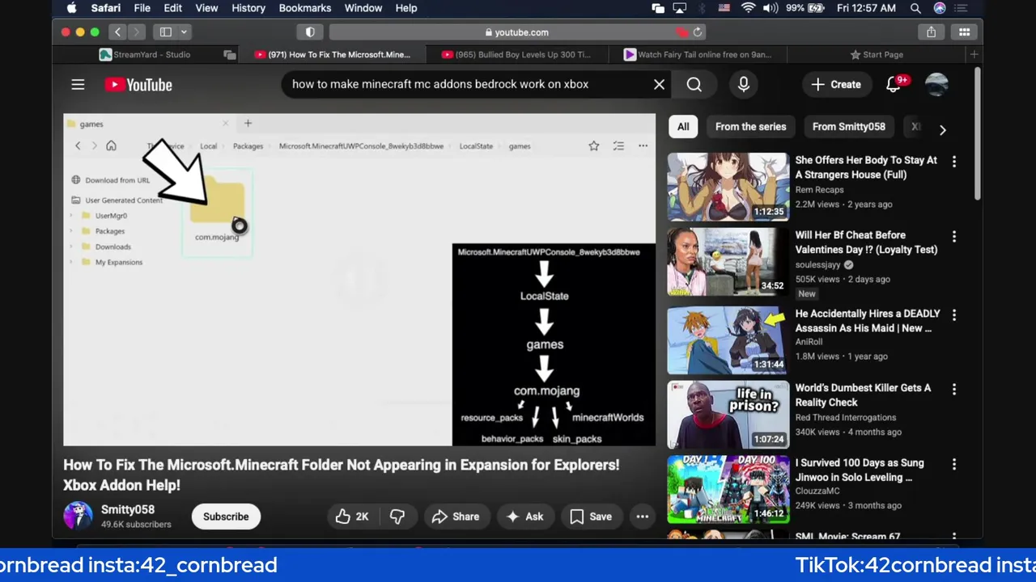
Task: Select the From Smitty058 chip
Action: pyautogui.click(x=848, y=126)
